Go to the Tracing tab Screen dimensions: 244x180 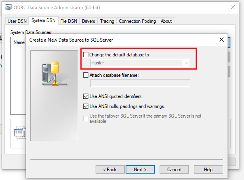[107, 21]
